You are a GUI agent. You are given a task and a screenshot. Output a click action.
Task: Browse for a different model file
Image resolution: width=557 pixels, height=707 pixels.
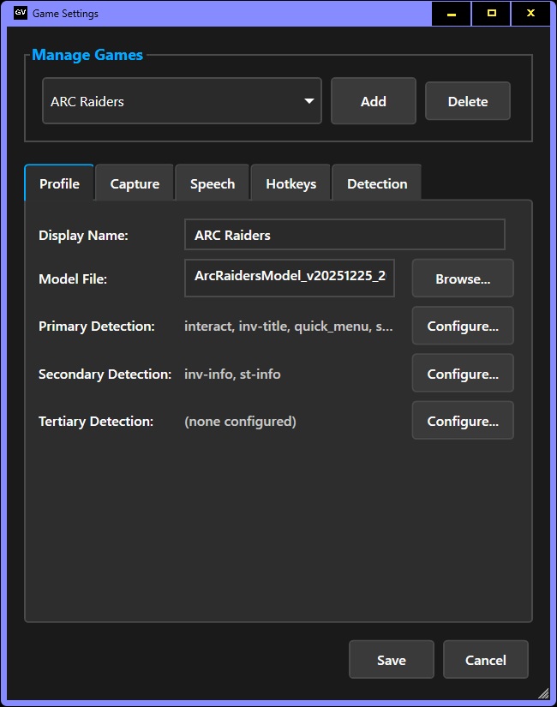463,278
